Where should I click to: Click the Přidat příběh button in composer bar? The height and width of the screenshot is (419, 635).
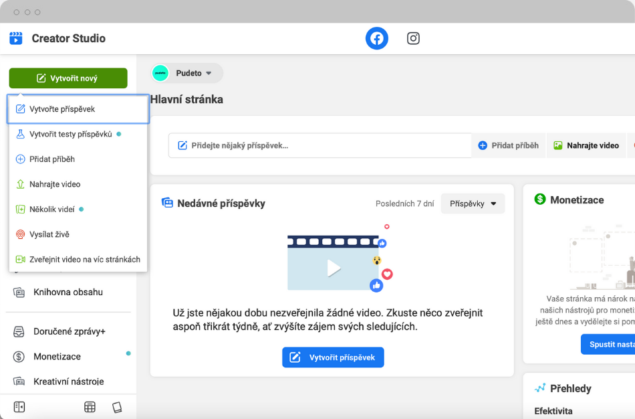click(509, 145)
